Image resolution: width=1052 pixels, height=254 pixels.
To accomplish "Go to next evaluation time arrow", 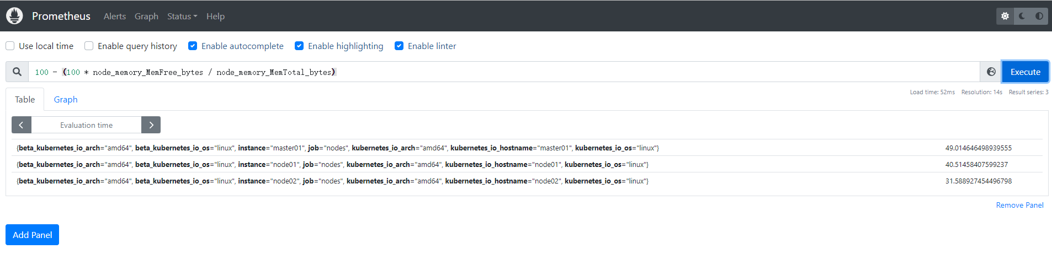I will (x=151, y=125).
